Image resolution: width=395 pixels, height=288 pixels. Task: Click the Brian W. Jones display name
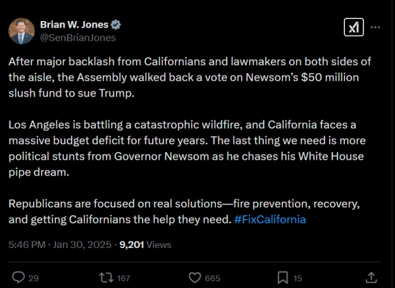coord(75,25)
